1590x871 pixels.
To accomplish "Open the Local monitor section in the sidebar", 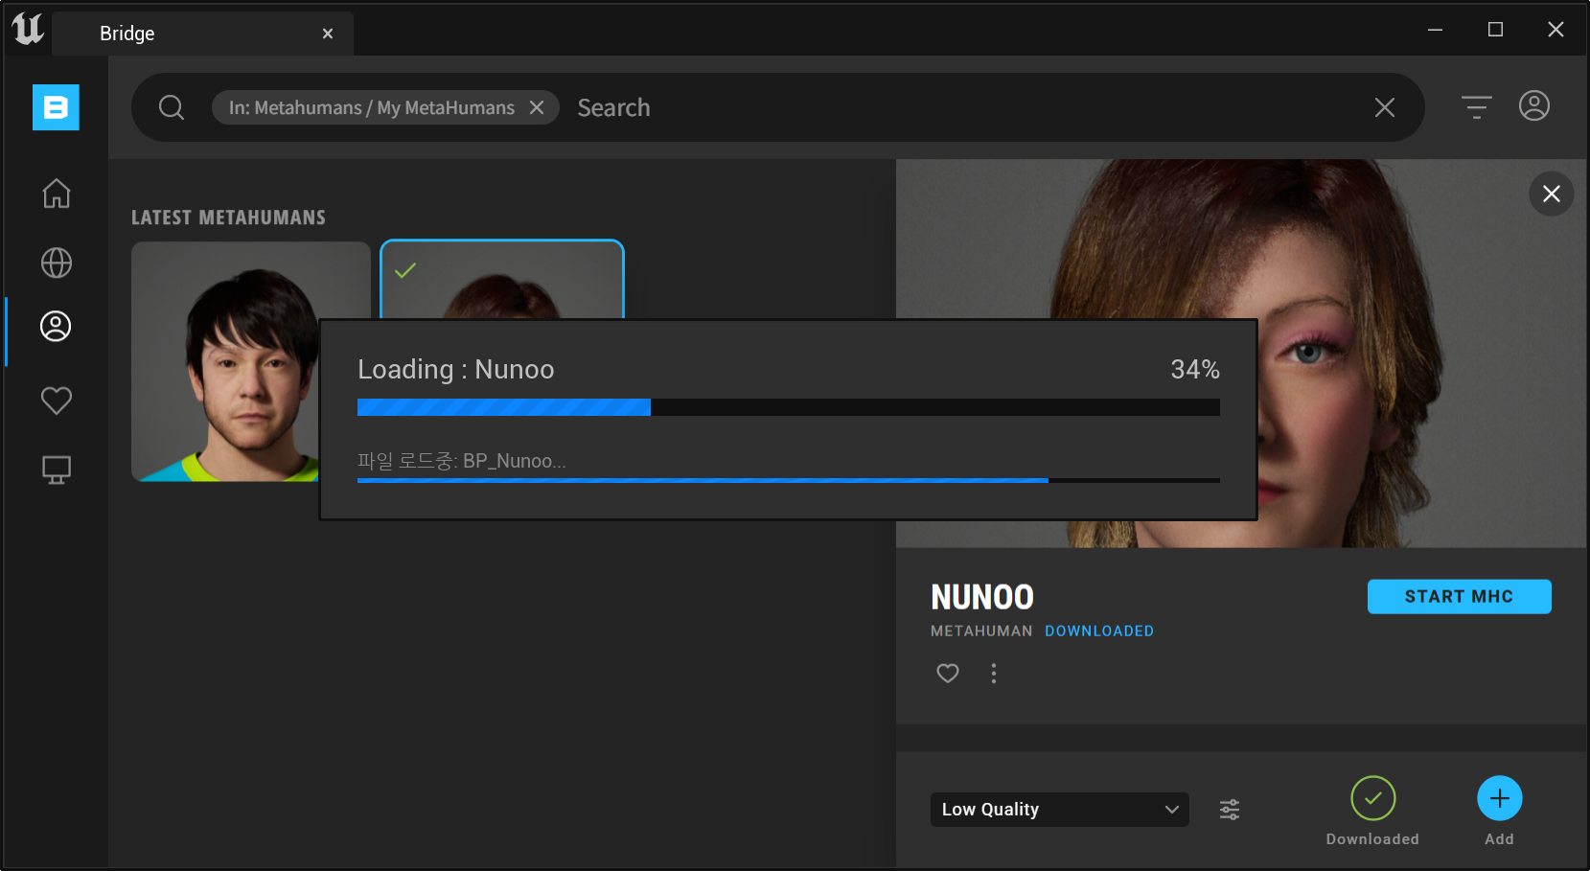I will click(57, 470).
